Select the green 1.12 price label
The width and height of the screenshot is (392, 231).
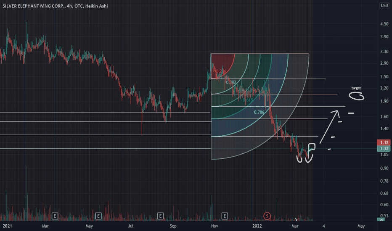(x=384, y=149)
